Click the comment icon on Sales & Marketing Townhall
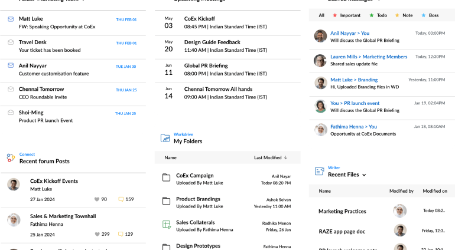The width and height of the screenshot is (455, 250). point(121,234)
